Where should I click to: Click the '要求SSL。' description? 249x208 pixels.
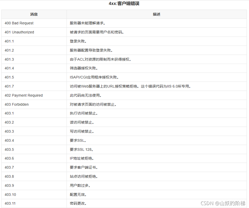tap(78, 140)
